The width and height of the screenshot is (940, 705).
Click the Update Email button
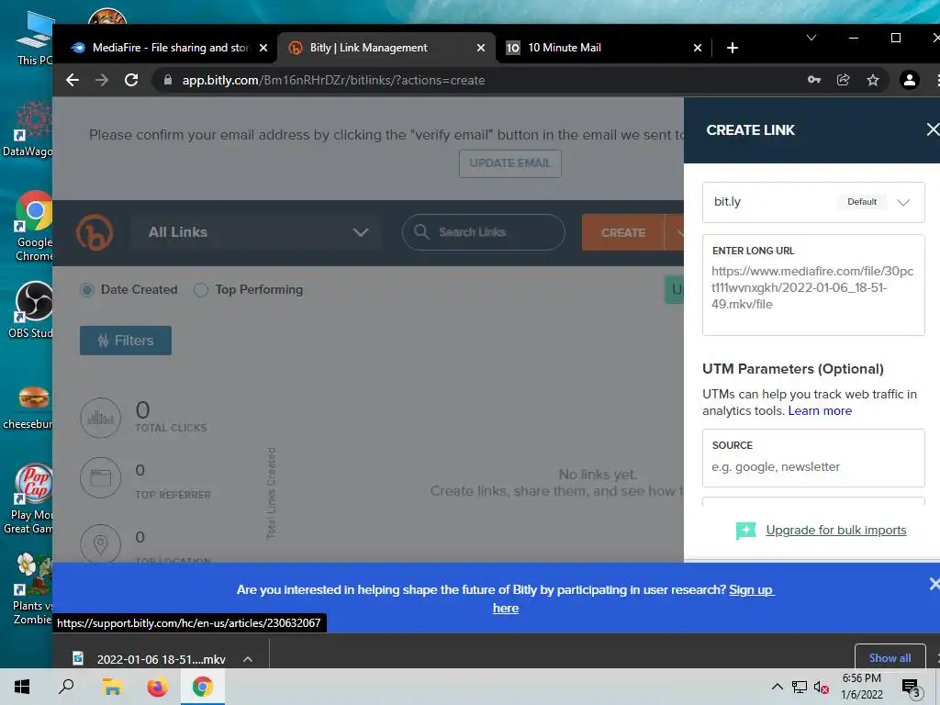click(509, 163)
